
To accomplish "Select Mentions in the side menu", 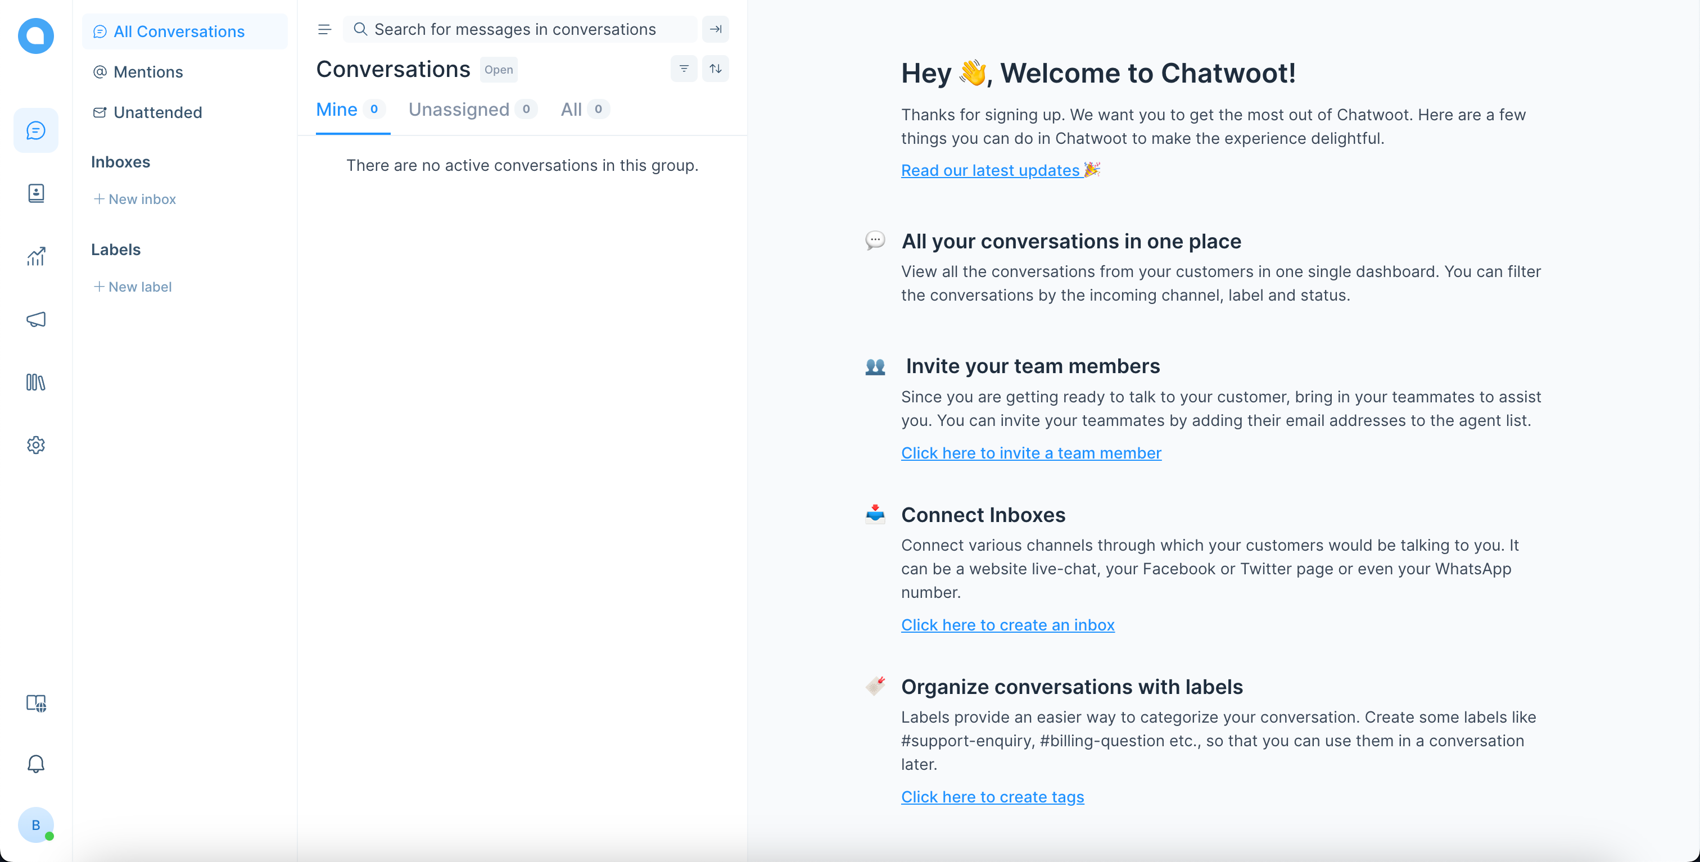I will [x=148, y=72].
